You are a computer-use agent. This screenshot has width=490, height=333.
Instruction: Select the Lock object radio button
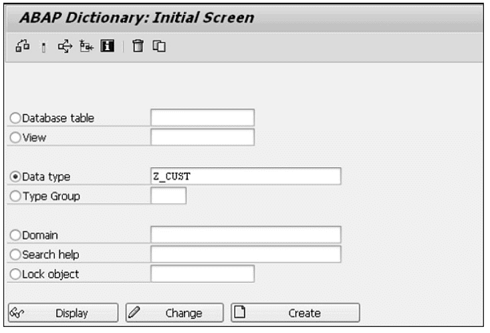(x=16, y=274)
